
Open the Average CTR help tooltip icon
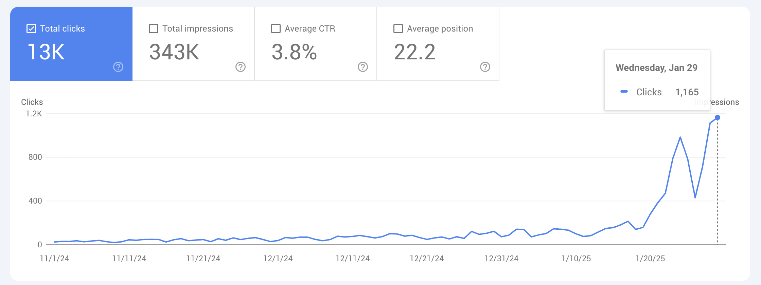tap(362, 68)
